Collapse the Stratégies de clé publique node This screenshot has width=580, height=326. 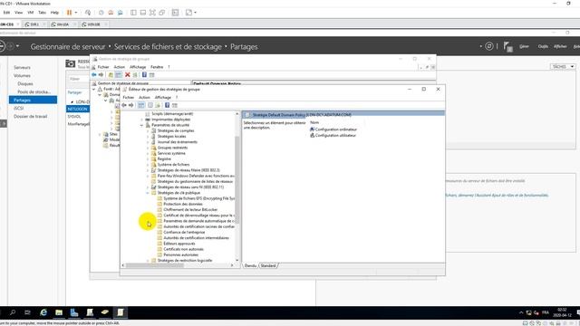(148, 193)
